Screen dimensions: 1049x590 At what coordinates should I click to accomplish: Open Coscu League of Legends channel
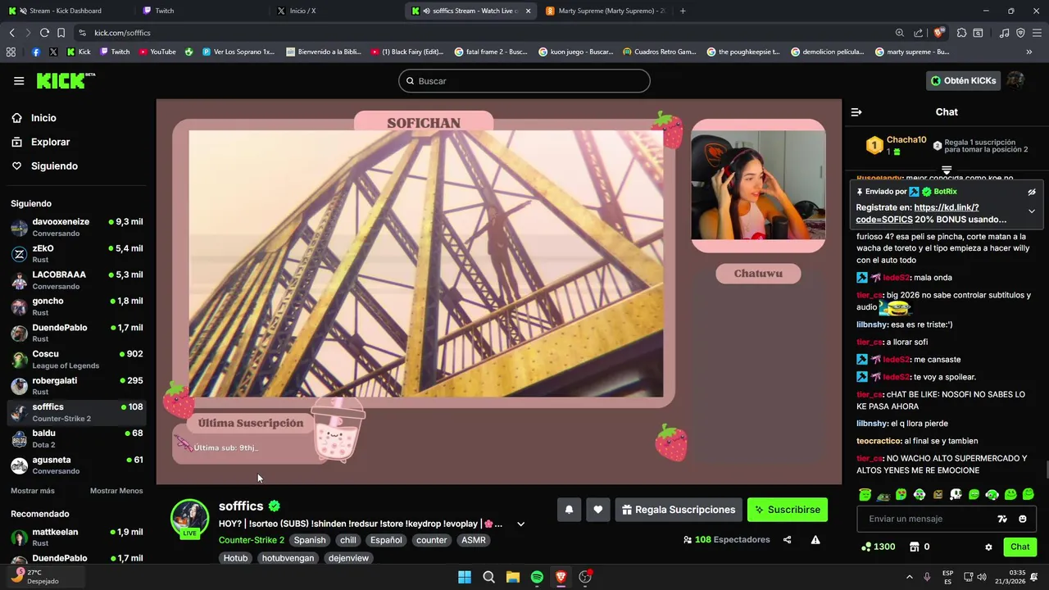click(x=77, y=360)
